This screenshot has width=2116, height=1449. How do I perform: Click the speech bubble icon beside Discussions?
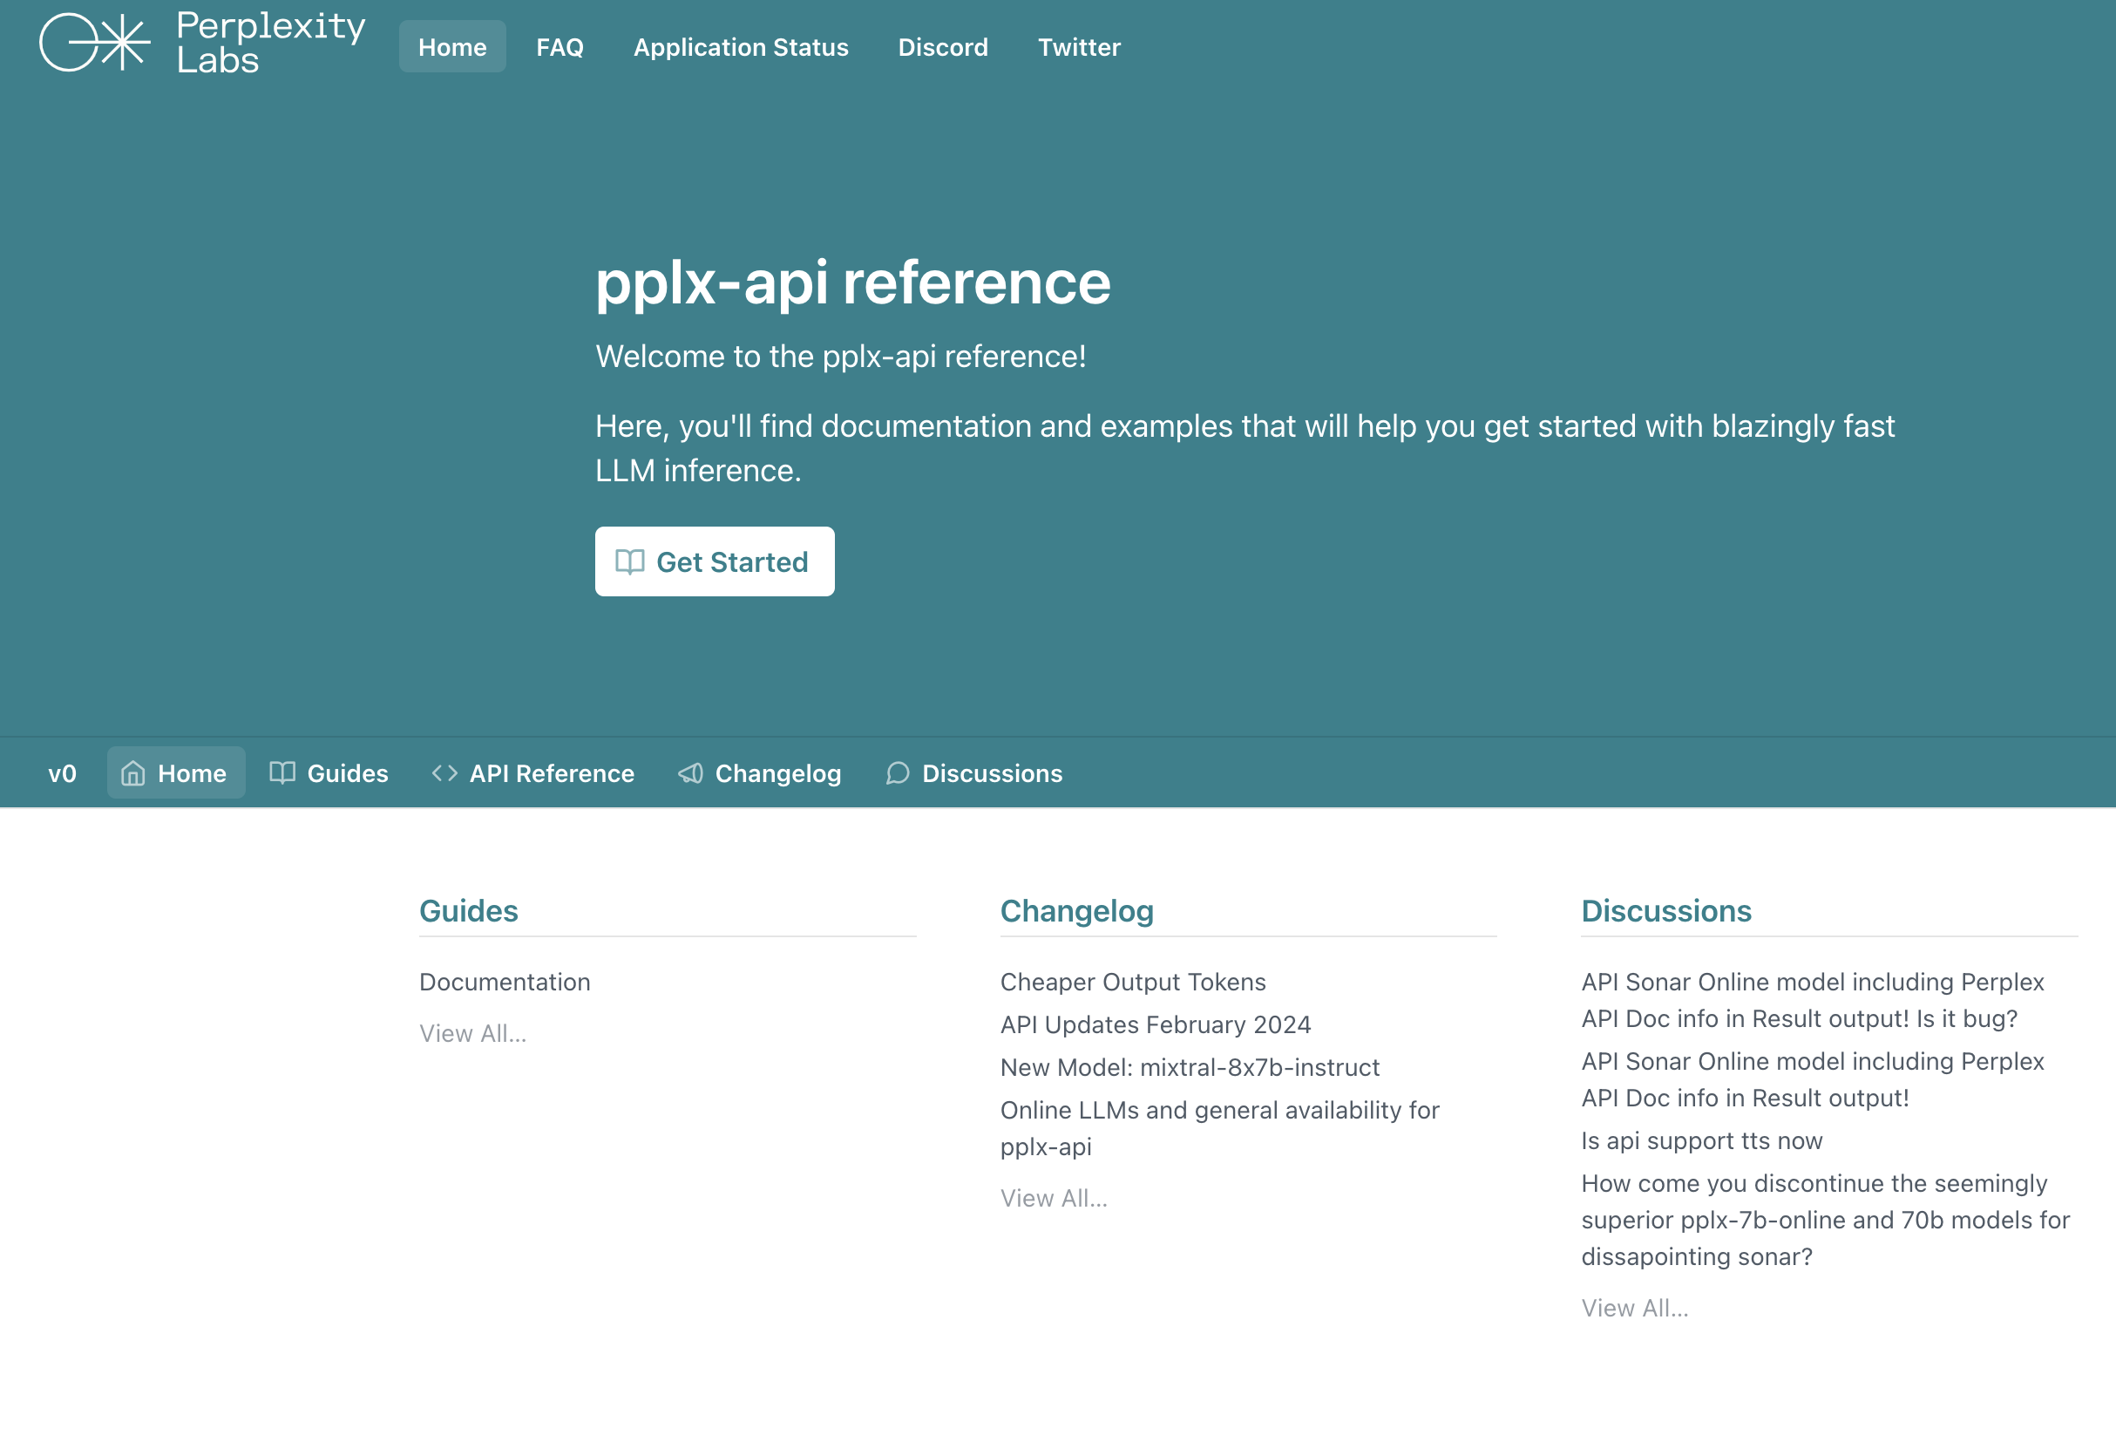[898, 773]
